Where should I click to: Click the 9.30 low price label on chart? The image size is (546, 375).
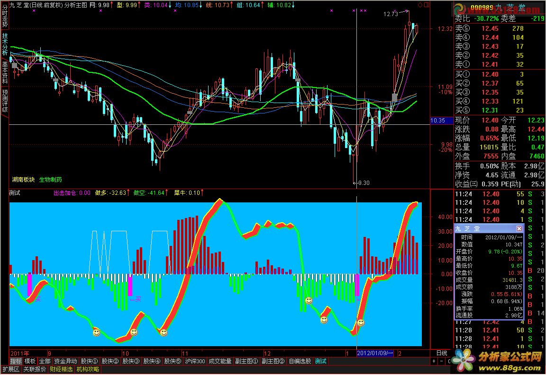[x=364, y=183]
